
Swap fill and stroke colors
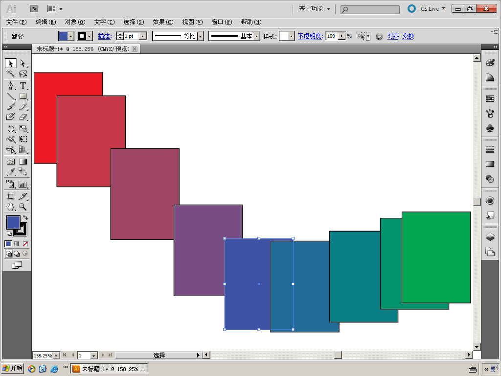[25, 217]
